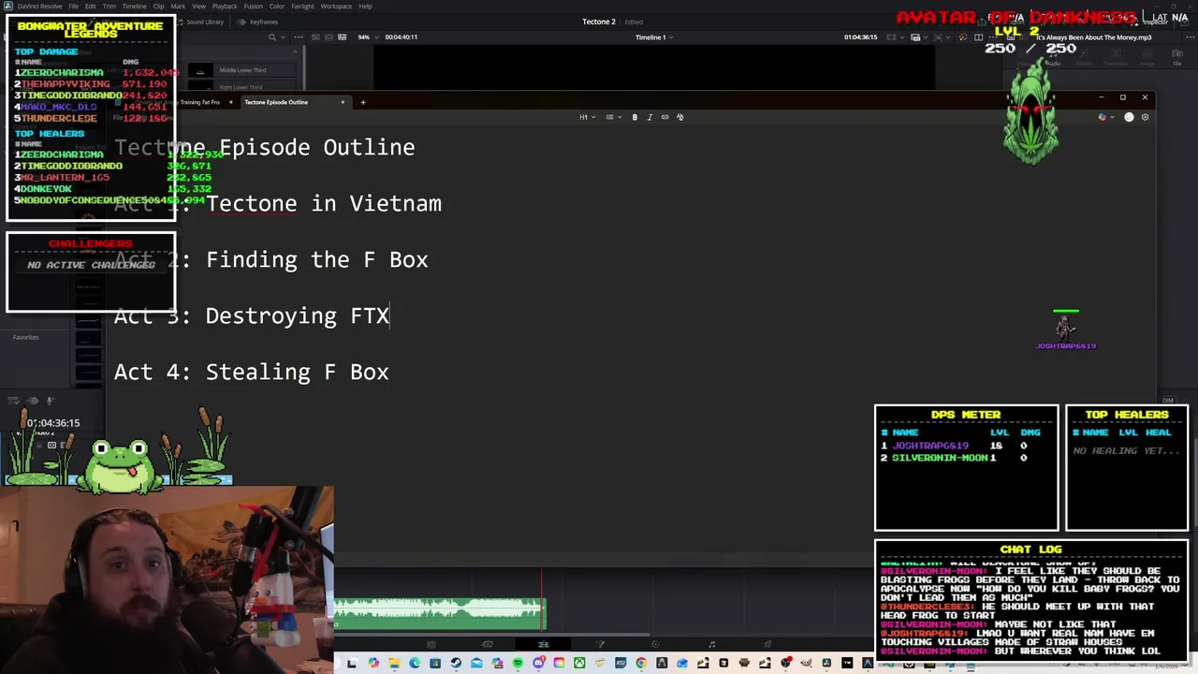
Task: Switch to the Deliver page icon
Action: [767, 644]
